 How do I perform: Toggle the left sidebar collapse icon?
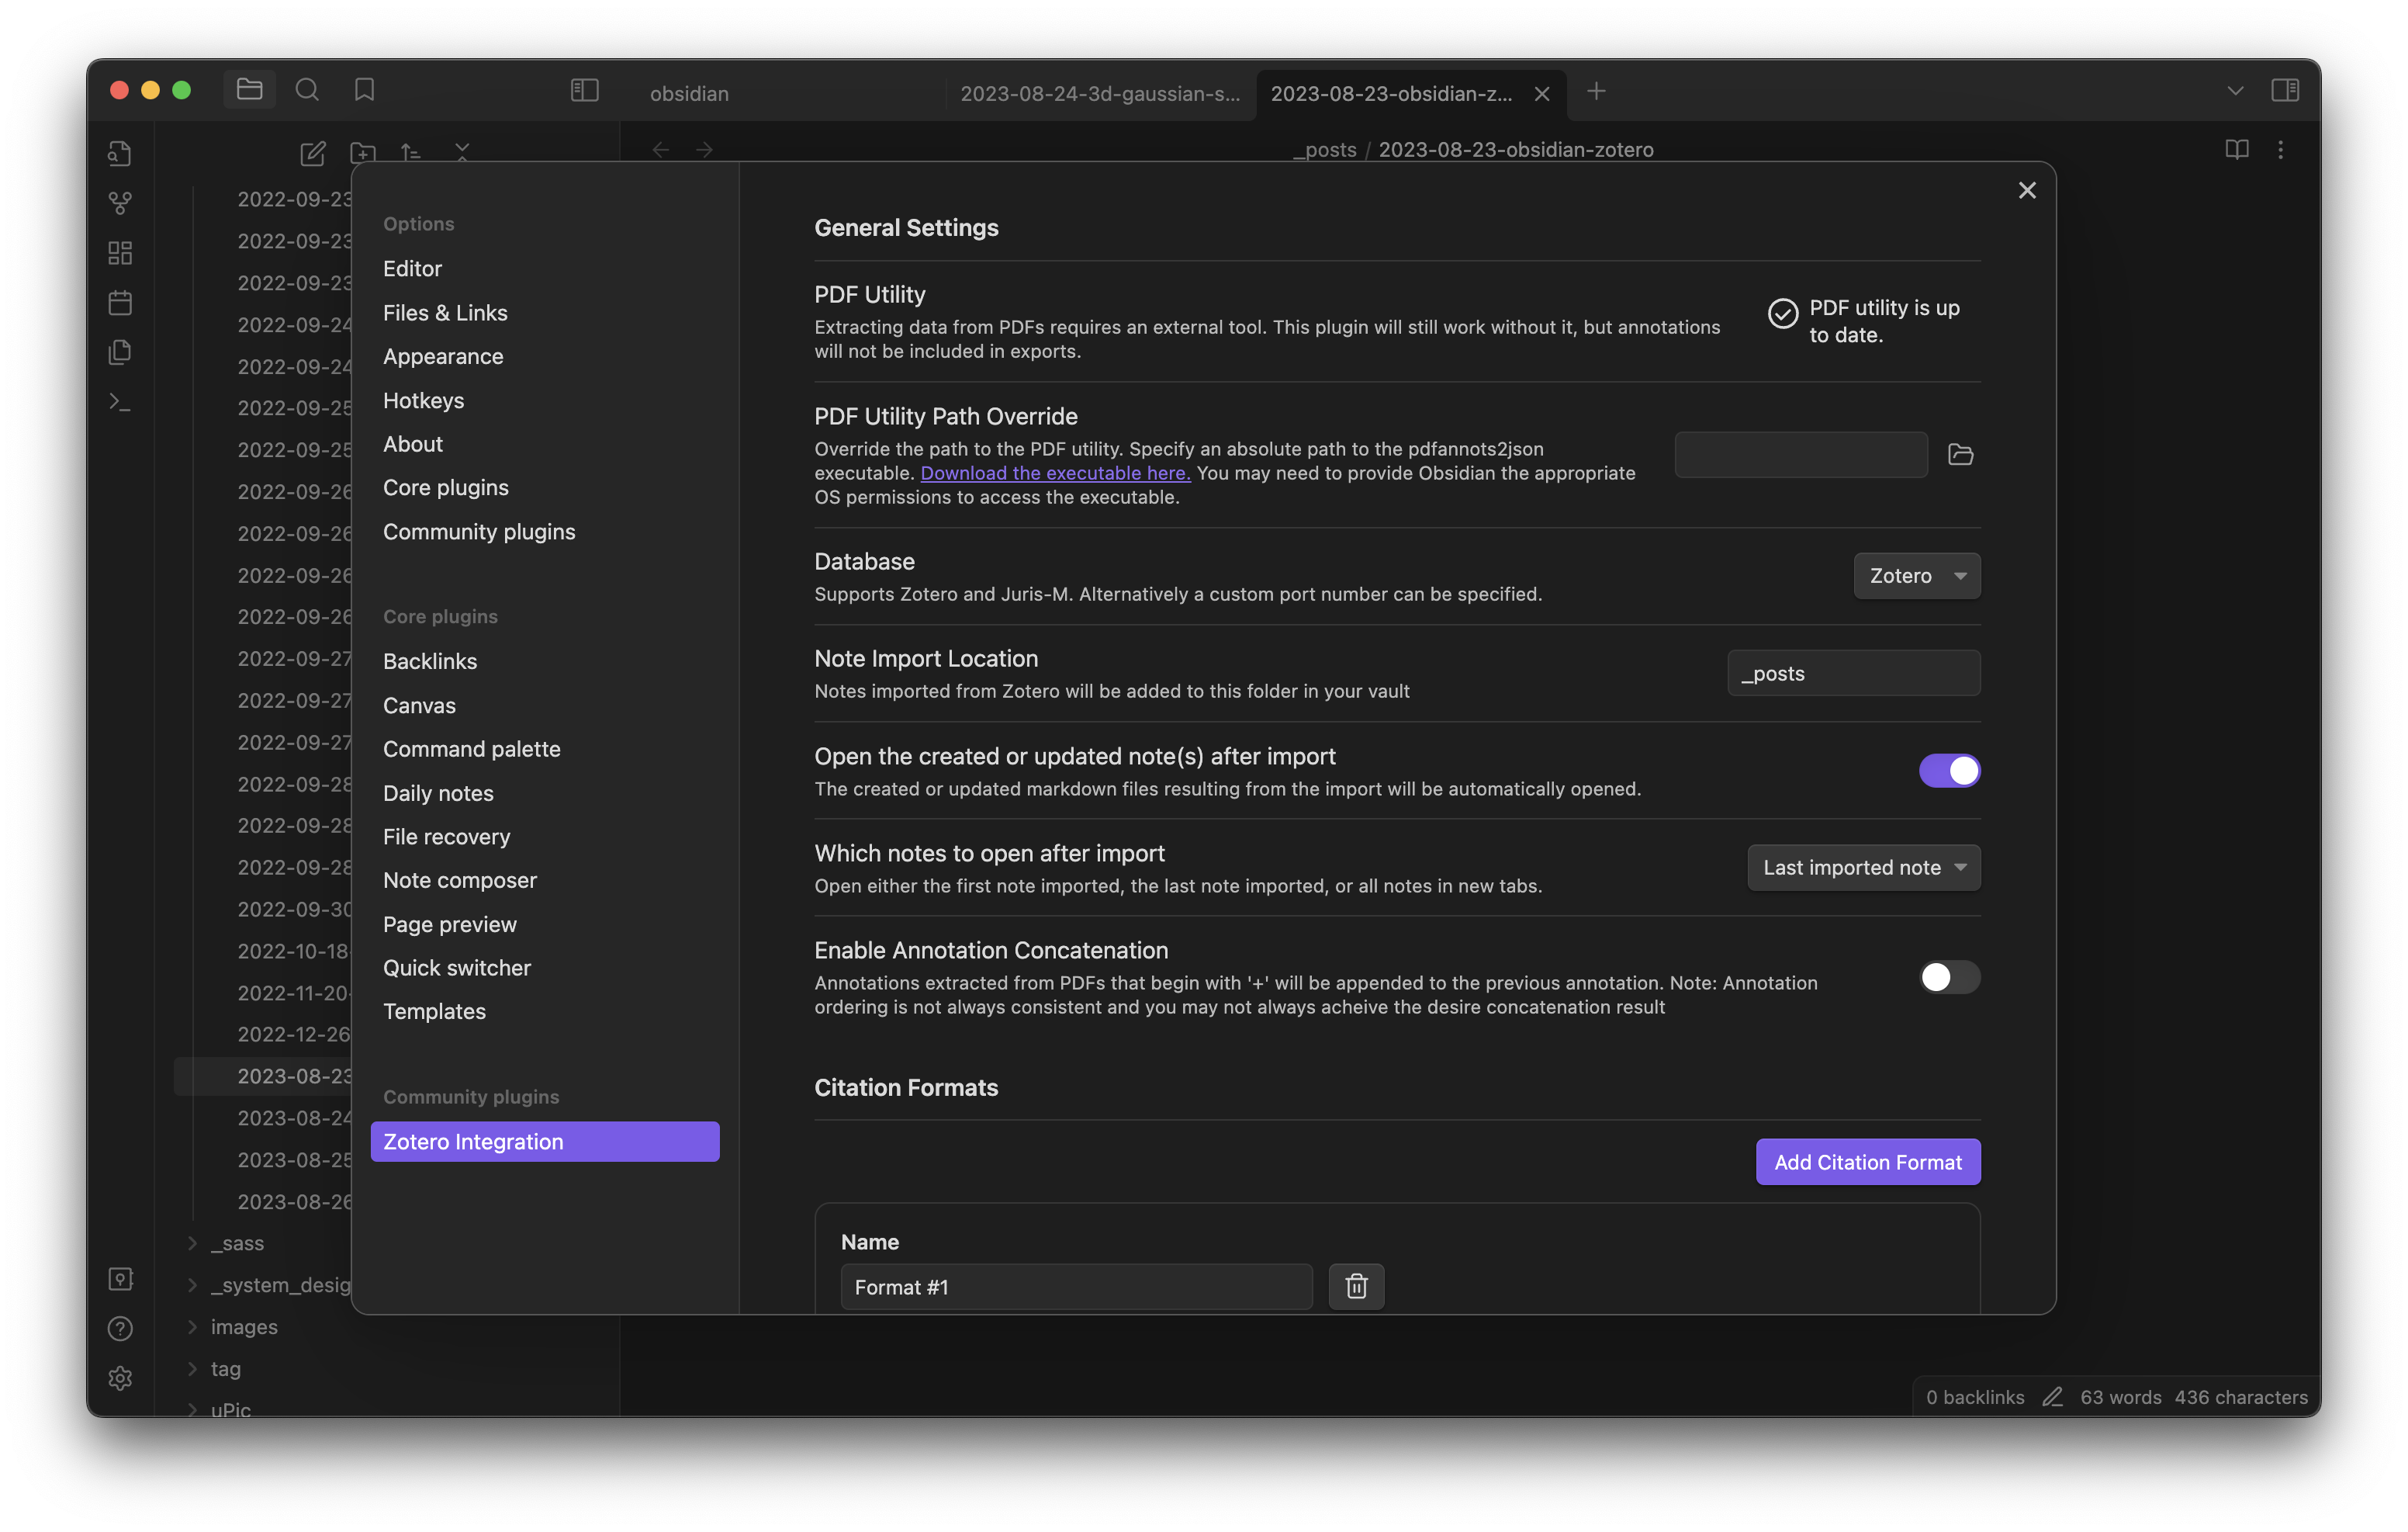point(584,90)
